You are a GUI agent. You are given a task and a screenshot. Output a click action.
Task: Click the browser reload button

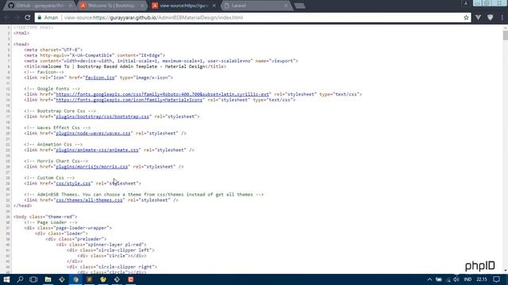(x=28, y=17)
